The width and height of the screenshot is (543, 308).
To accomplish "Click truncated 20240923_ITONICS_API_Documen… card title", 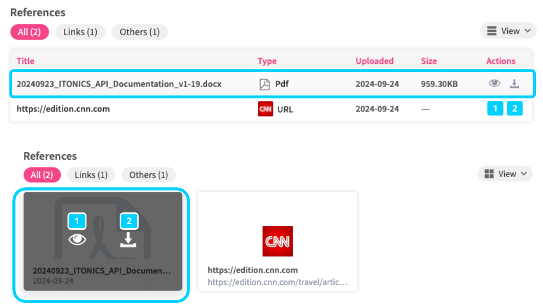I will pyautogui.click(x=102, y=271).
